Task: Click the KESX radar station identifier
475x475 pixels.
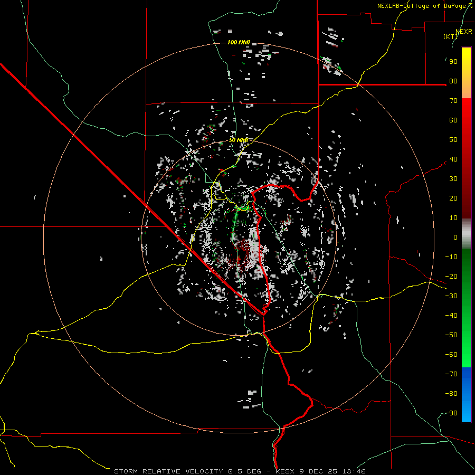Action: click(x=286, y=471)
